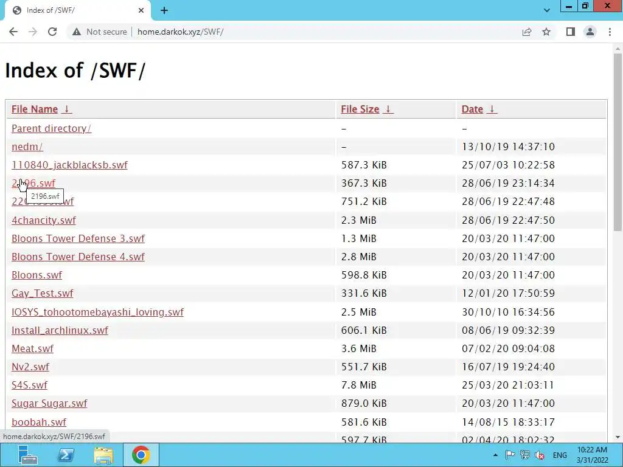Screen dimensions: 623x467
Task: Open Chrome's three-dot menu
Action: (610, 32)
